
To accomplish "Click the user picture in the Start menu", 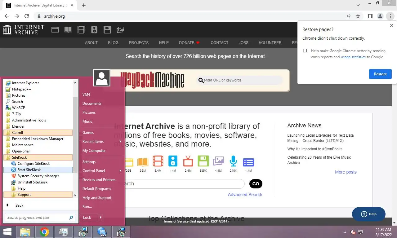I will click(x=102, y=78).
